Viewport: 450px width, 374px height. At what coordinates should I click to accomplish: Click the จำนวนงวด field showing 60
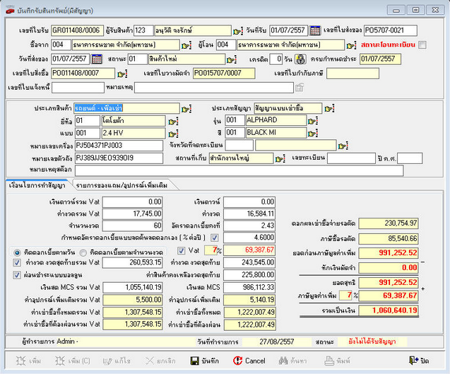[x=132, y=226]
